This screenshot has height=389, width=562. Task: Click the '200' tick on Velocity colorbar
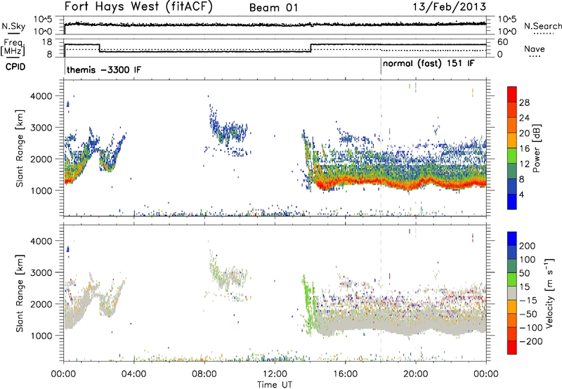(527, 246)
